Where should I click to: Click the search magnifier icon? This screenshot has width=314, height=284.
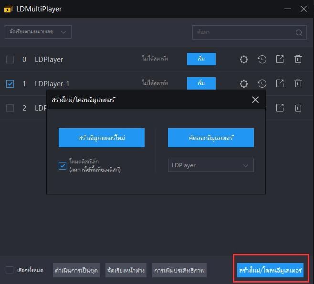[x=299, y=32]
